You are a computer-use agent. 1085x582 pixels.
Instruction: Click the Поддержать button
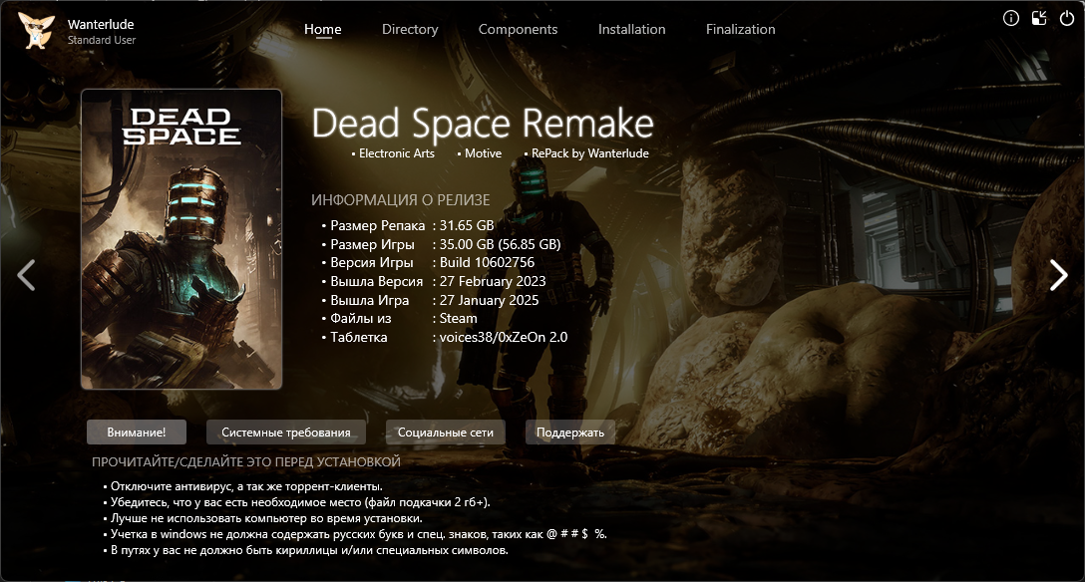570,433
